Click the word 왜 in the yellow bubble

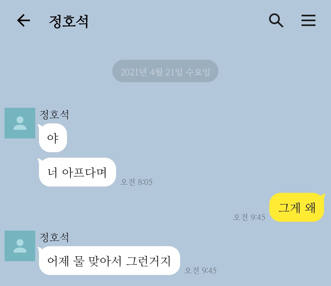tap(310, 208)
